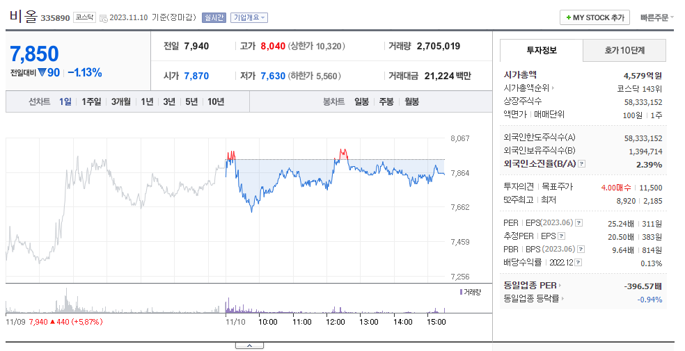Click the arrow next to 동일업종 PER
Screen dimensions: 685x351
point(560,286)
